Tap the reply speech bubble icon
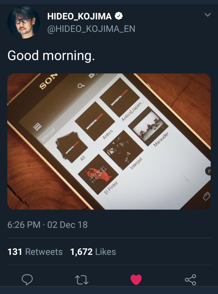The width and height of the screenshot is (218, 294). 27,279
